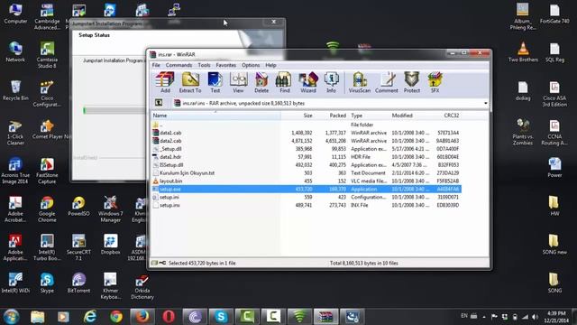This screenshot has height=325, width=577.
Task: Select the data1.cab file row
Action: coord(307,133)
